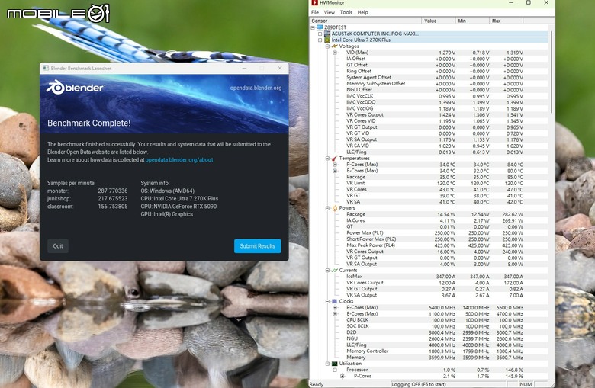Click the Currents category icon
This screenshot has width=595, height=388.
(x=335, y=270)
